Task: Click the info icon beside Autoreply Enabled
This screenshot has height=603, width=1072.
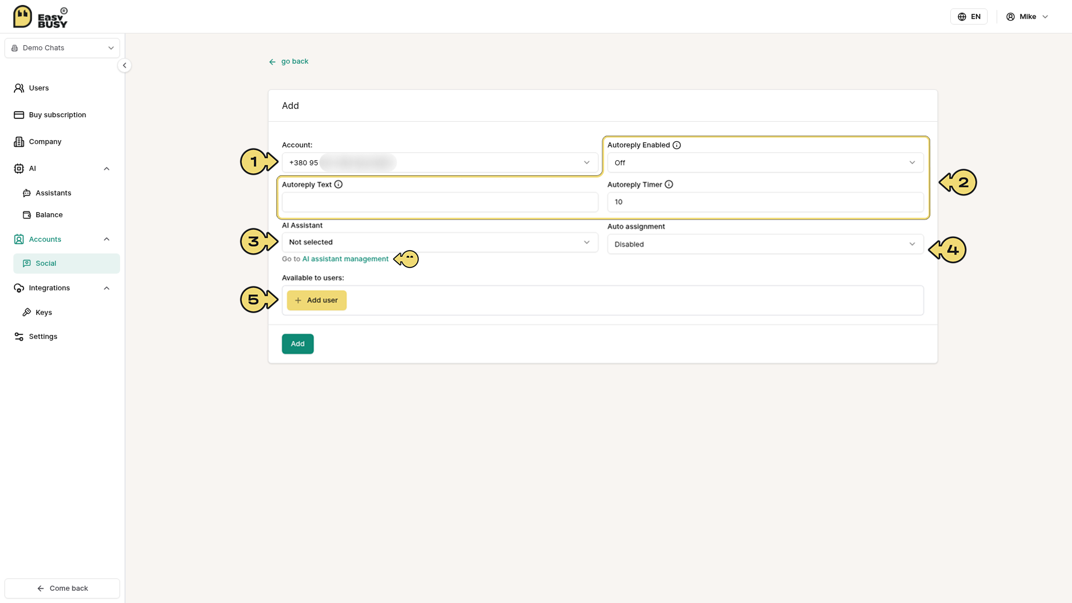Action: 677,145
